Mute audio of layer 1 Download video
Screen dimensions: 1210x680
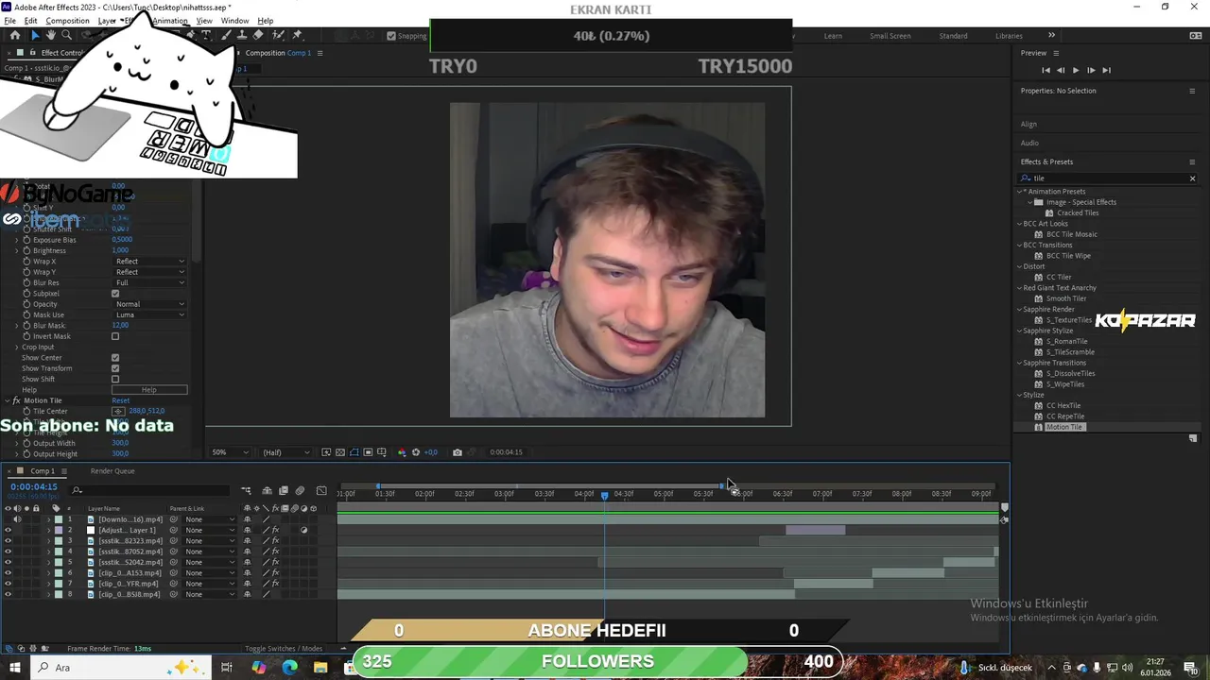17,519
